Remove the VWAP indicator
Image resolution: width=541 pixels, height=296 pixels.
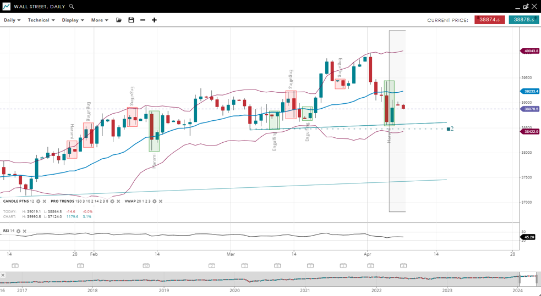coord(161,202)
